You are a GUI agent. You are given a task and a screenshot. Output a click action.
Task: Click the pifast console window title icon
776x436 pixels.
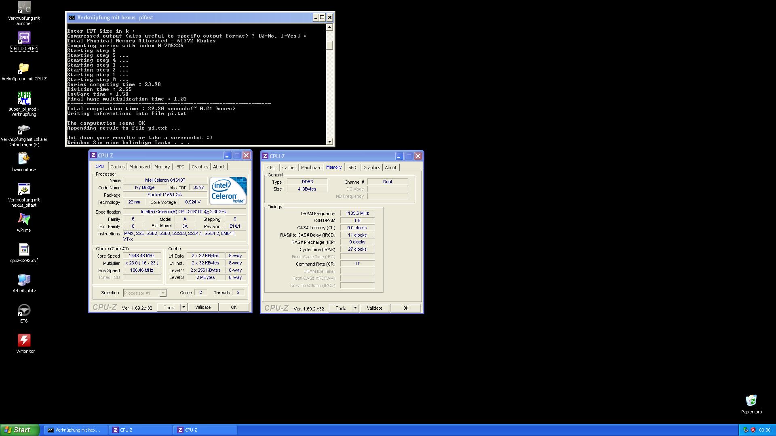(x=72, y=17)
